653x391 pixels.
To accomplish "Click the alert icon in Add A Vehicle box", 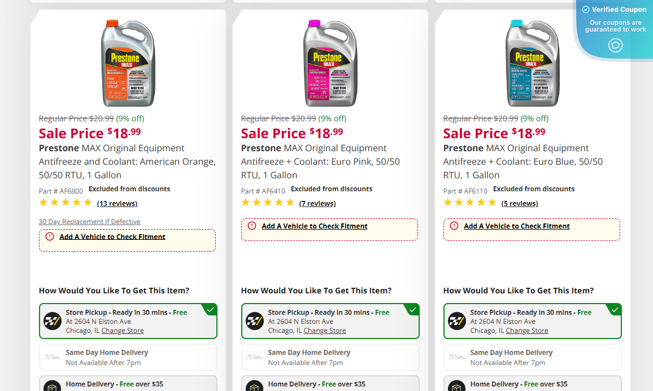I will [x=49, y=236].
